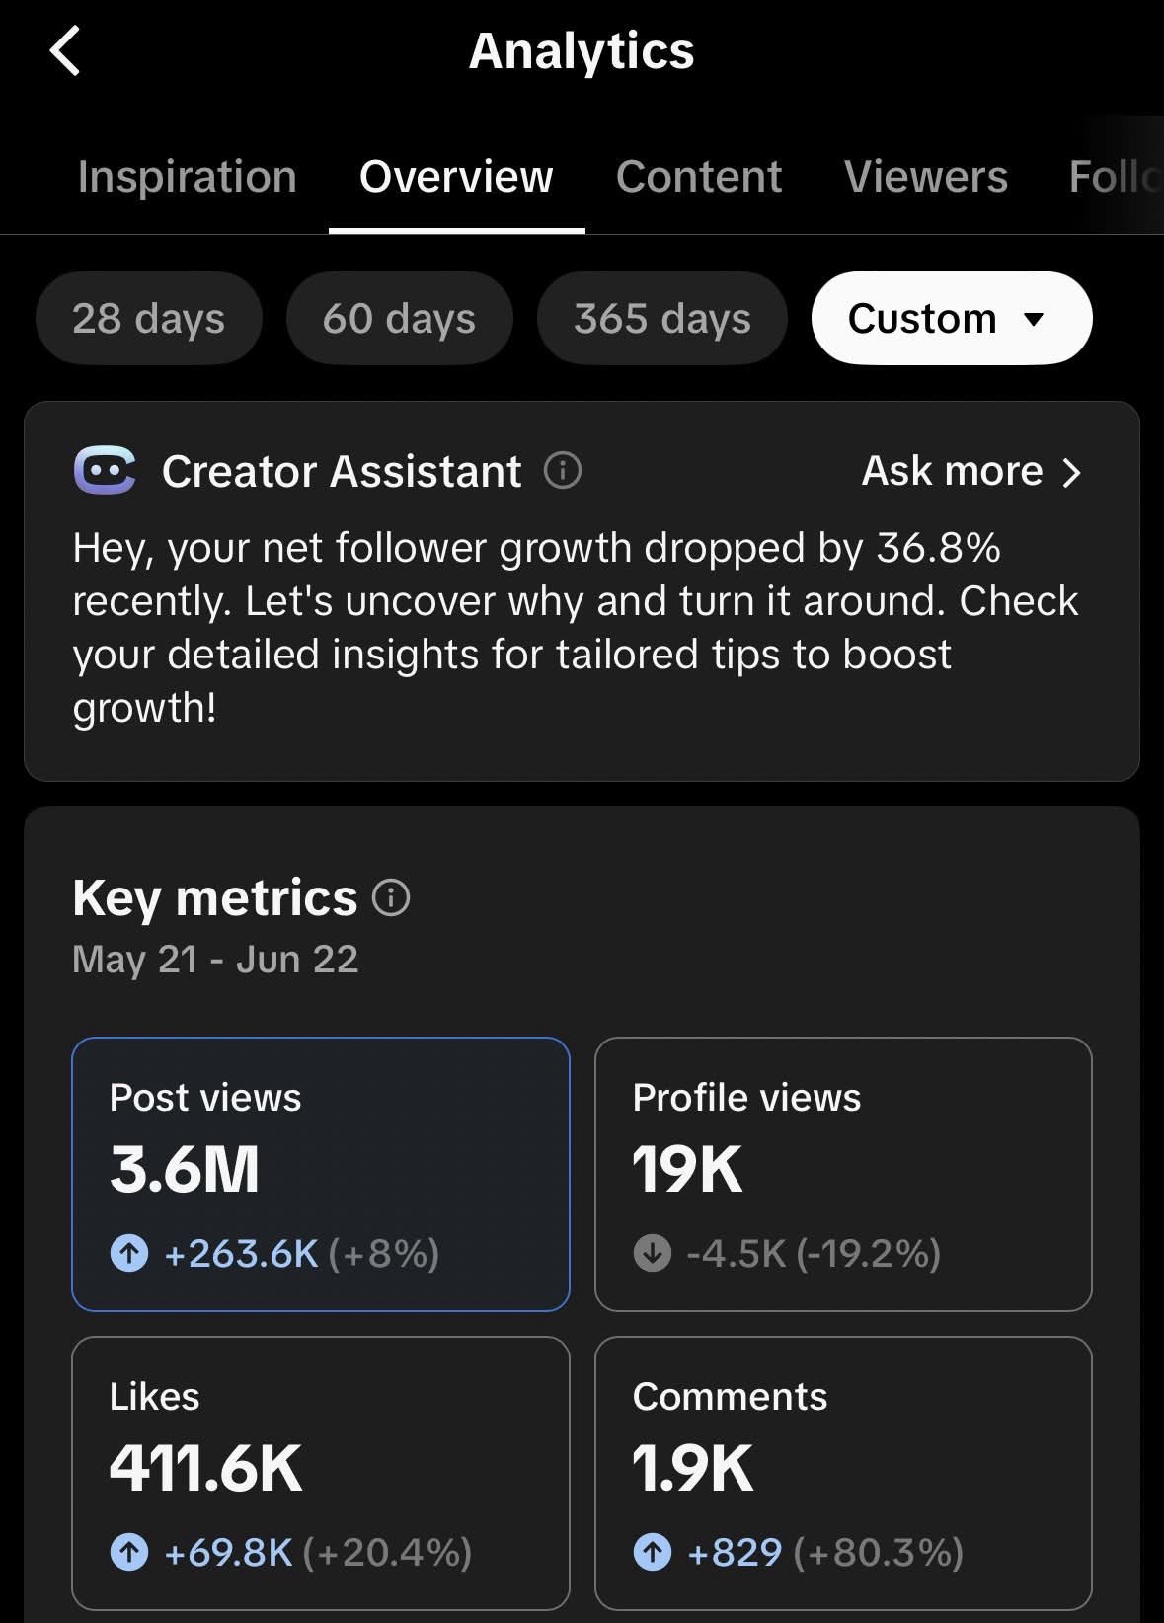Select the 28 days range chip
The width and height of the screenshot is (1164, 1623).
(149, 318)
